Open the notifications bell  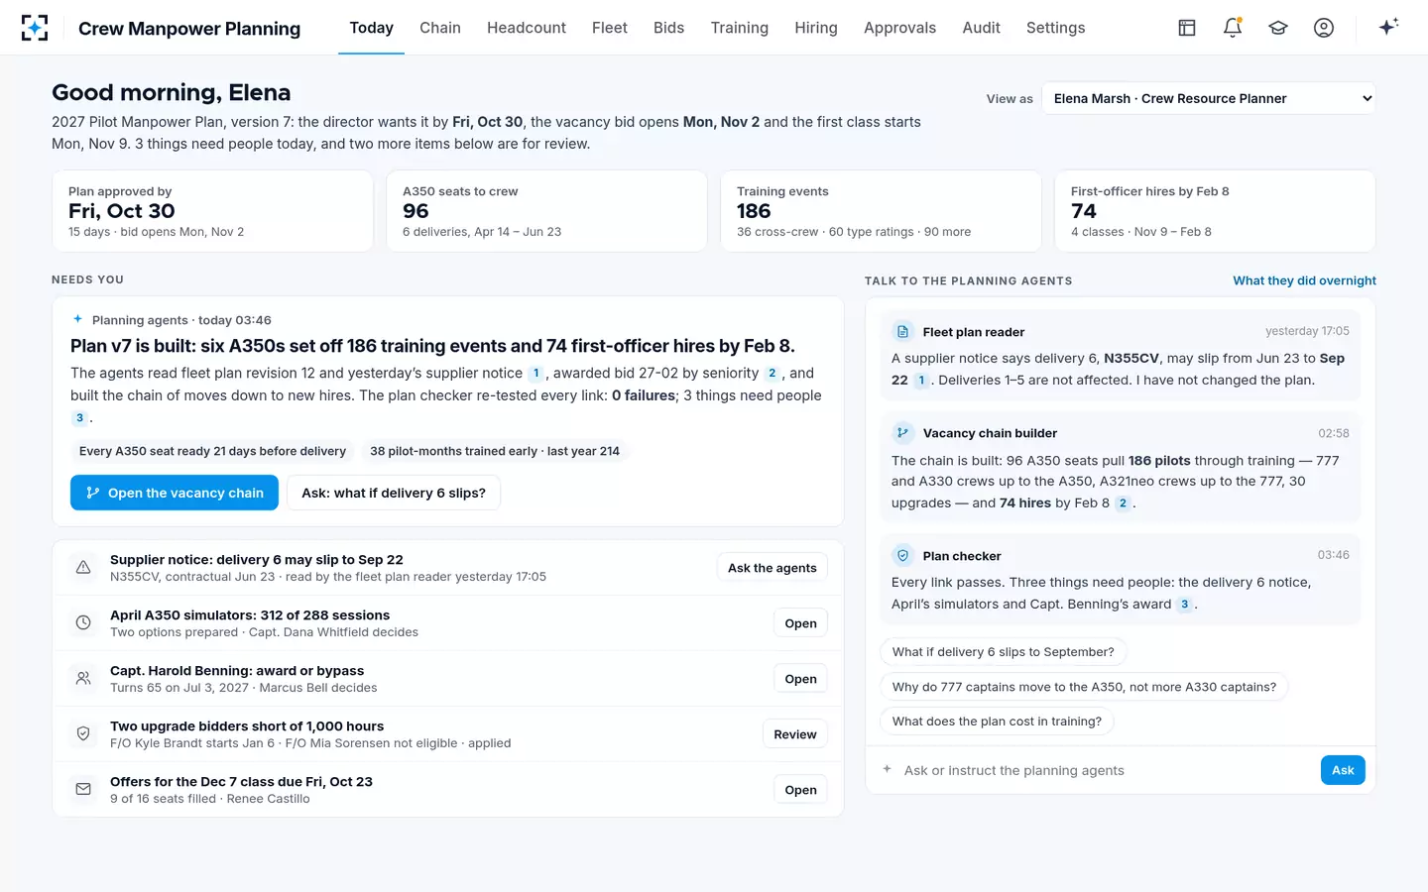(x=1233, y=28)
